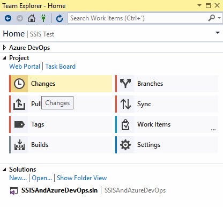The image size is (223, 207).
Task: Open Manage Connections plug icon
Action: (43, 18)
